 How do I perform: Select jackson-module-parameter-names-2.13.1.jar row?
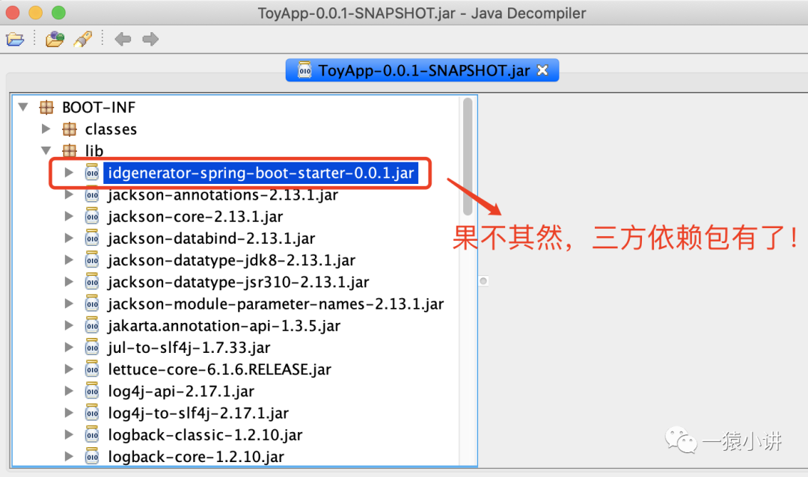click(275, 304)
